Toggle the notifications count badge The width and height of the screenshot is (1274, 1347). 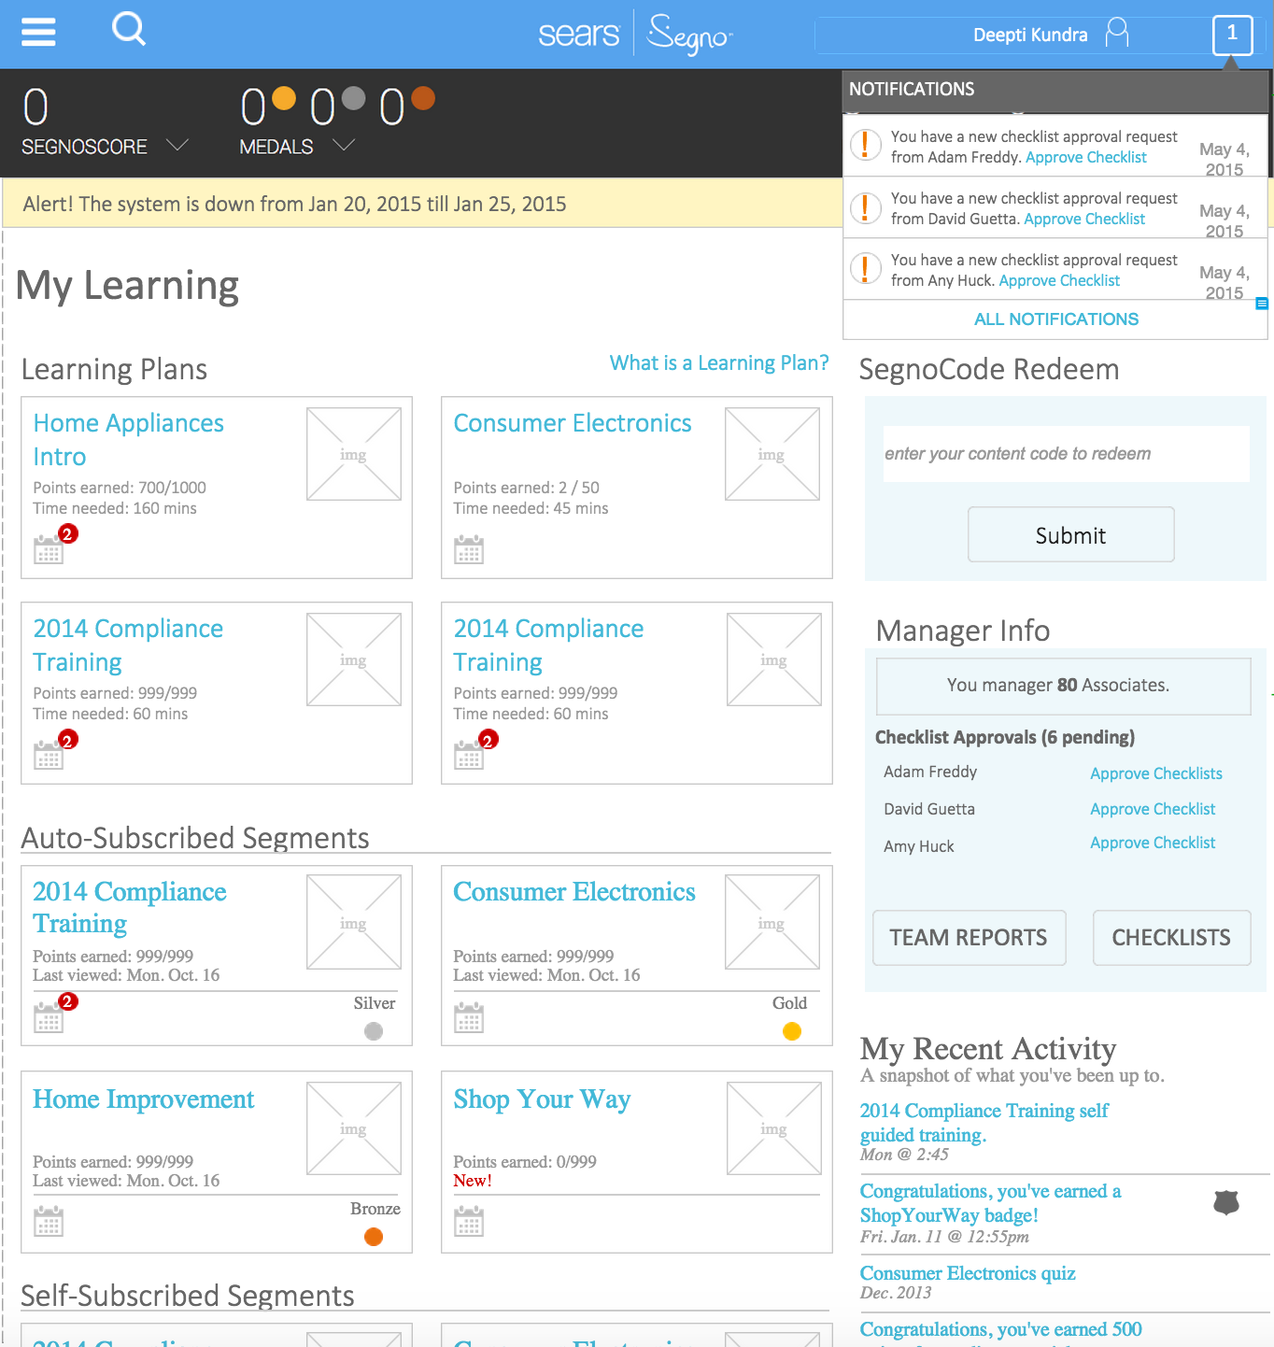pos(1232,35)
